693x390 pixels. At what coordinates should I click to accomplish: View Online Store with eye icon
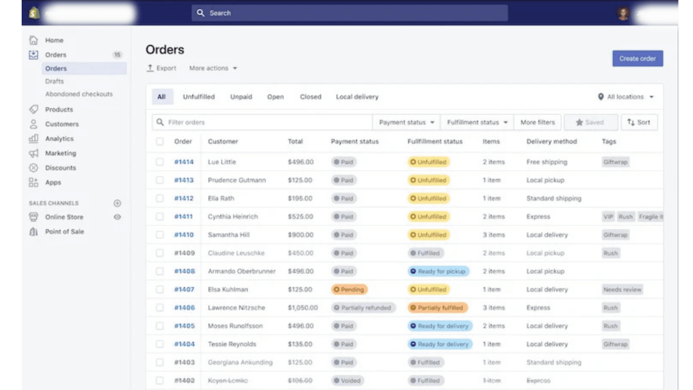117,217
